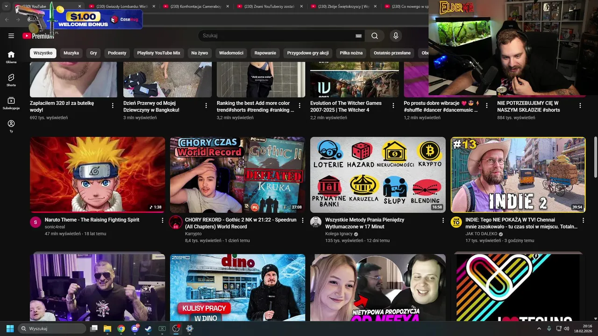
Task: Open Discord from the taskbar
Action: coord(135,329)
